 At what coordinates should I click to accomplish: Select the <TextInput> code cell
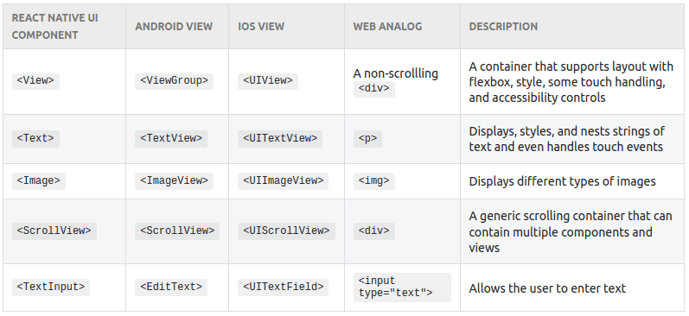pyautogui.click(x=51, y=288)
